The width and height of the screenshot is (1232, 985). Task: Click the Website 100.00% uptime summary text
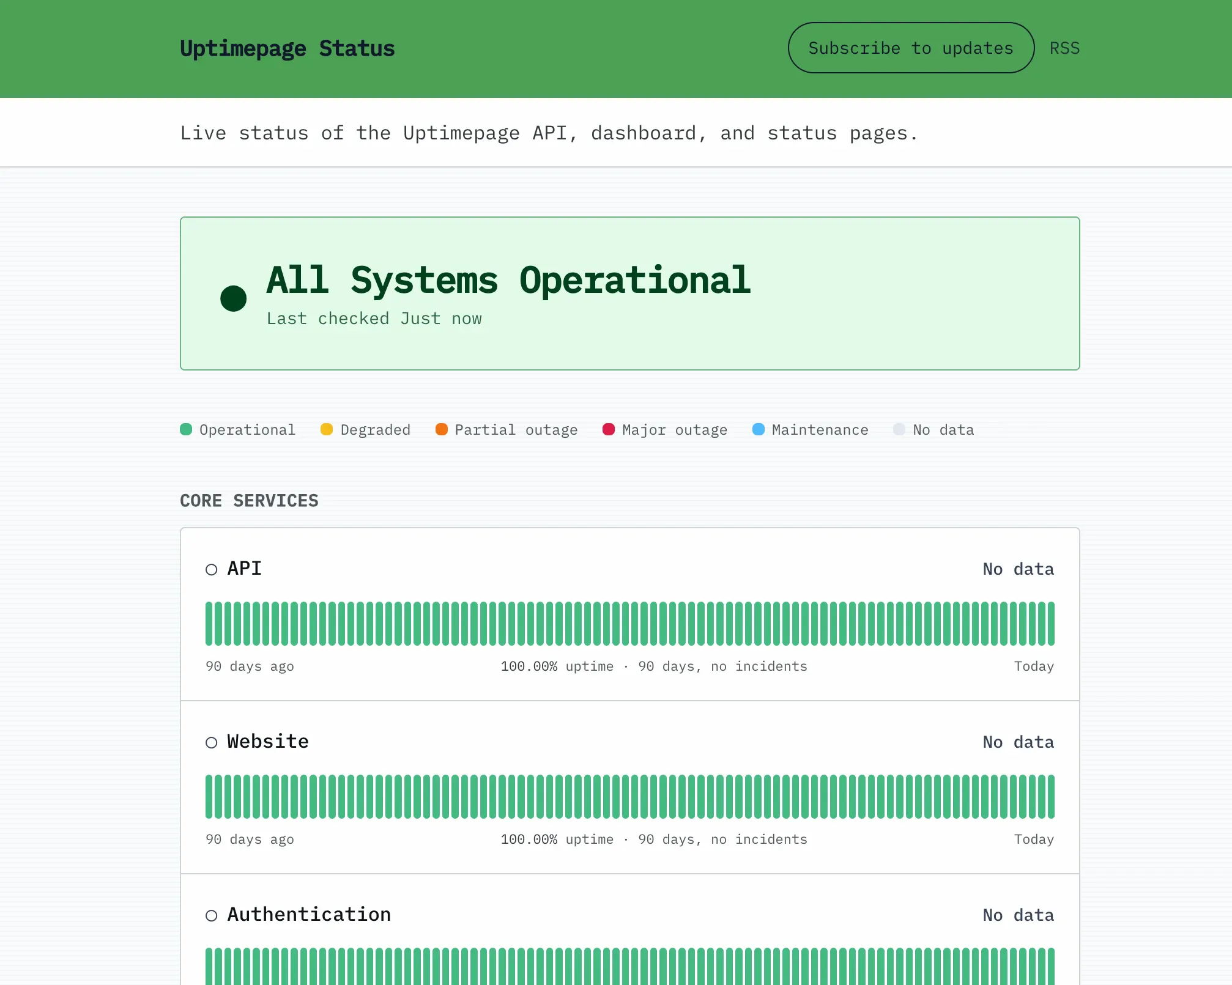point(654,839)
